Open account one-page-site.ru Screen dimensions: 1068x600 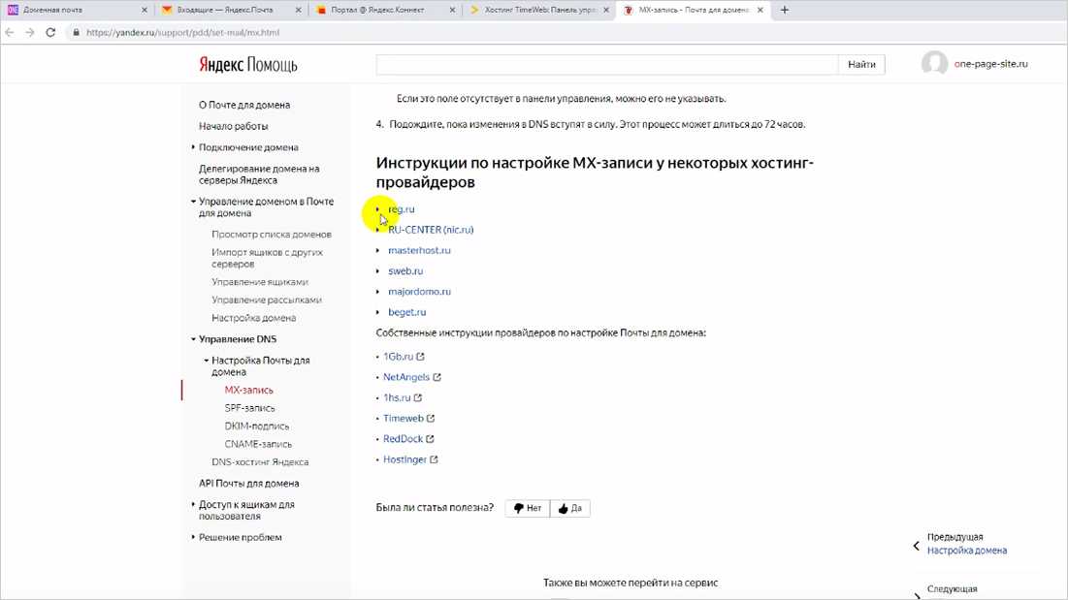coord(990,64)
